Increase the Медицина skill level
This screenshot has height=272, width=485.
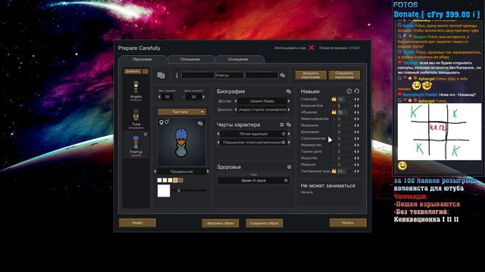[358, 125]
